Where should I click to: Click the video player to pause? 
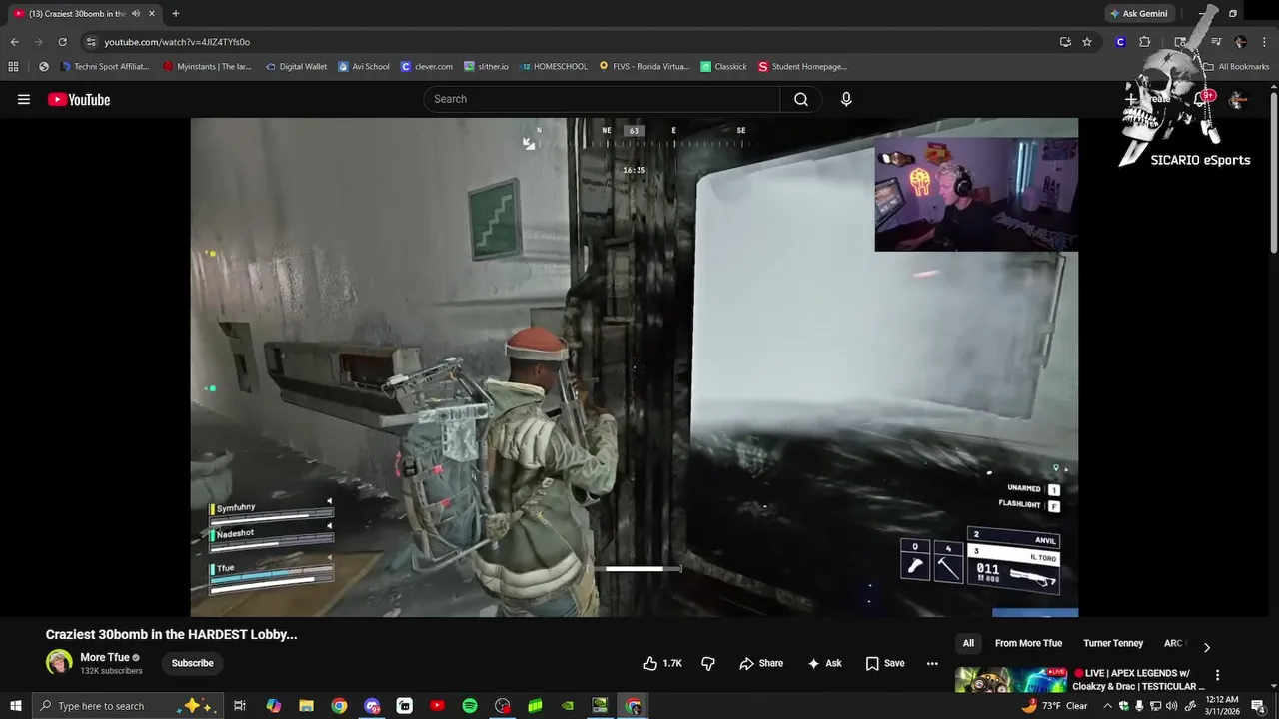[634, 366]
